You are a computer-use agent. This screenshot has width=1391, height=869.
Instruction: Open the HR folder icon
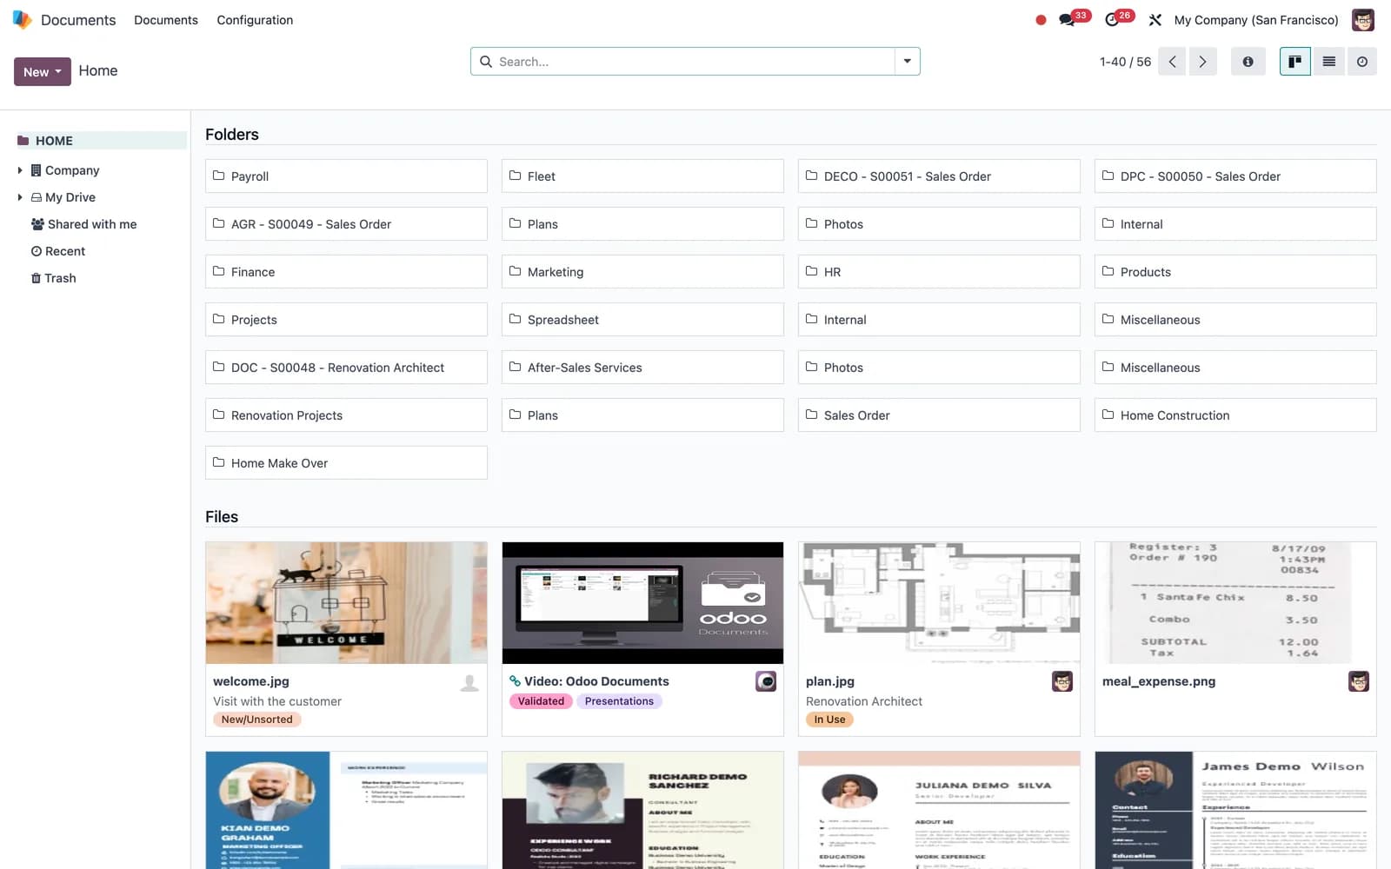click(x=811, y=271)
